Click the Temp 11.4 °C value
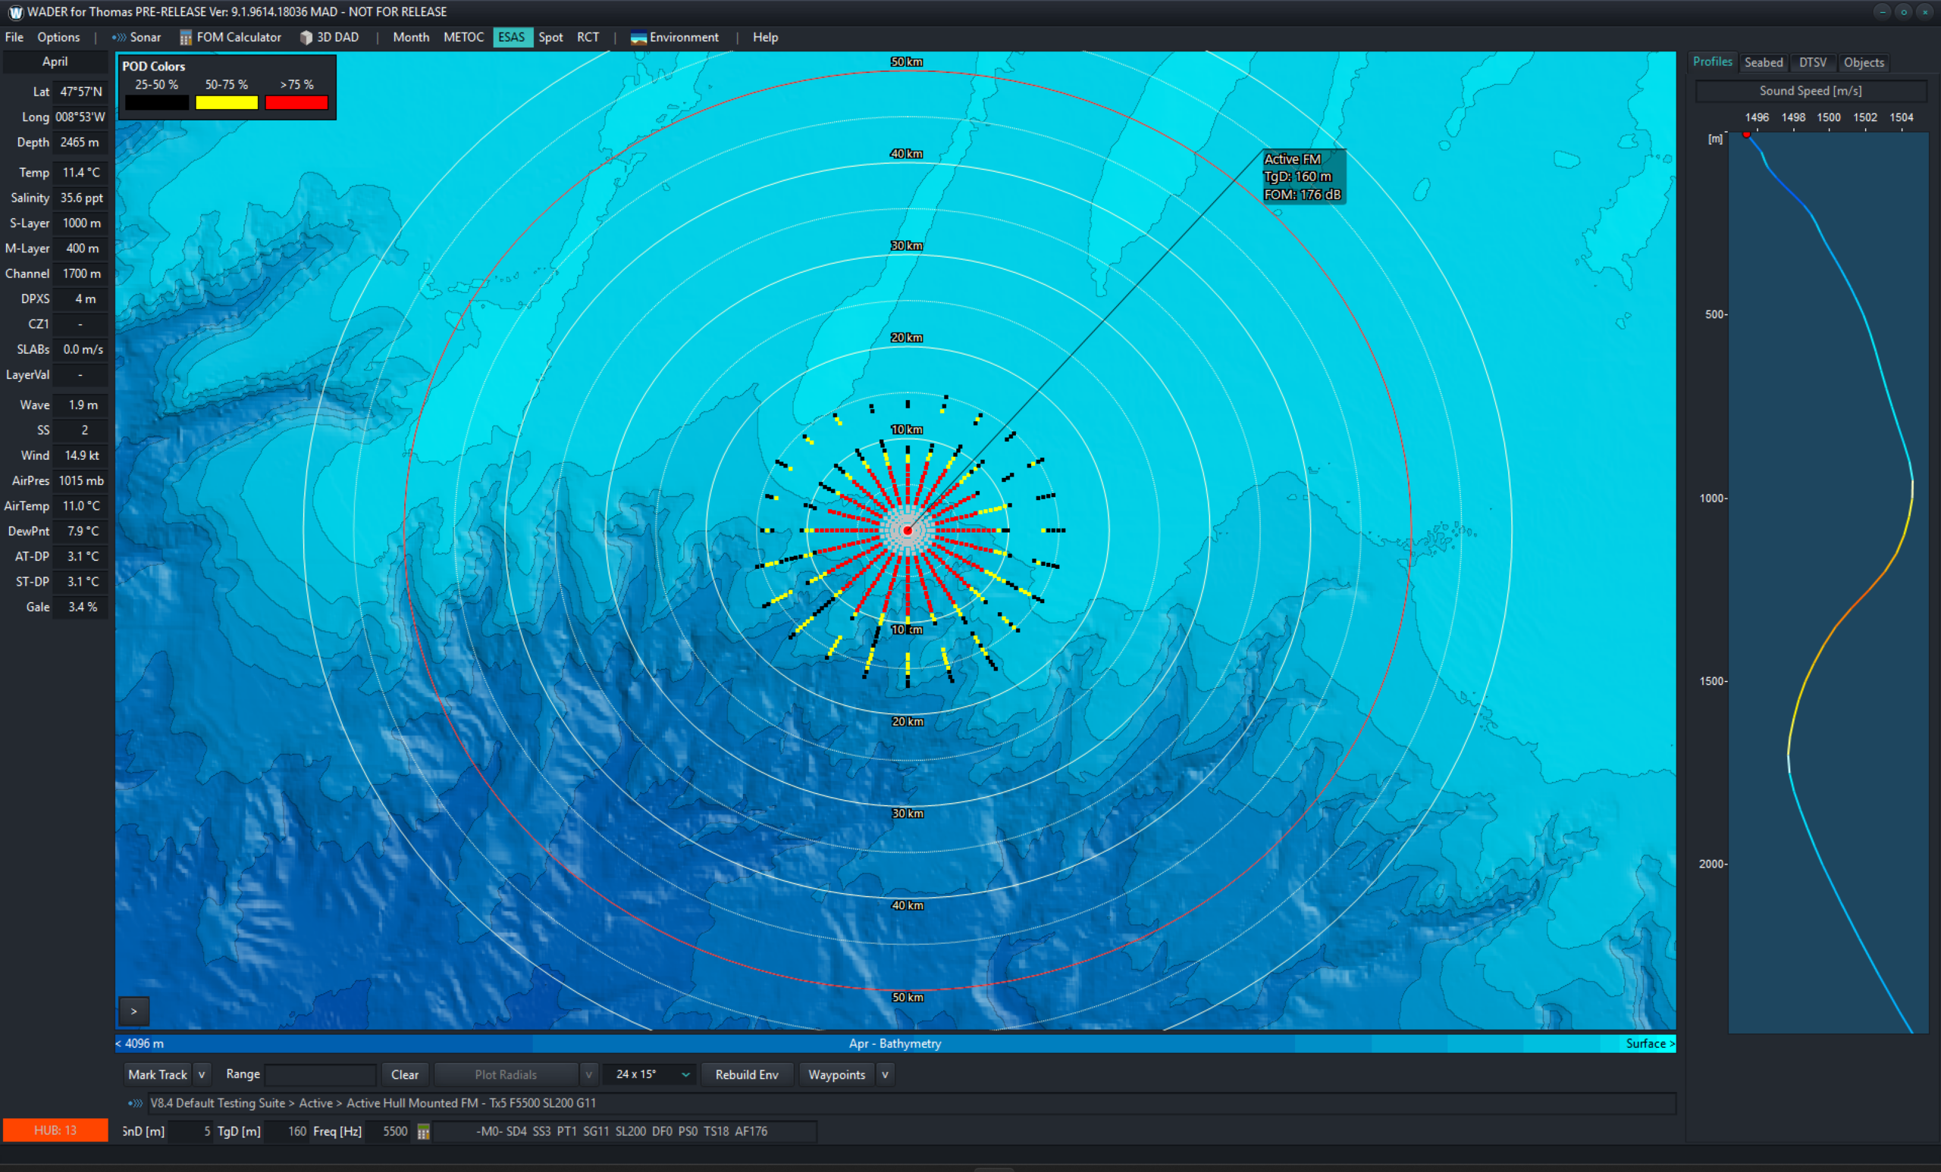The height and width of the screenshot is (1172, 1941). click(81, 173)
